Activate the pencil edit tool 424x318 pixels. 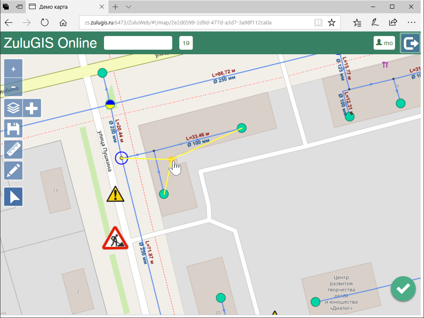click(x=13, y=170)
